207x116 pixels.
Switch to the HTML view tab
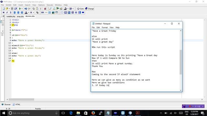[x=16, y=104]
